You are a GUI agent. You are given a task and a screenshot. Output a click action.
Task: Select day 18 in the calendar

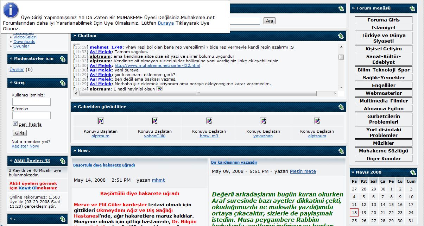(354, 212)
